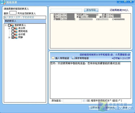
Task: Click the 还可输入[212]字 counter text
Action: (121, 58)
